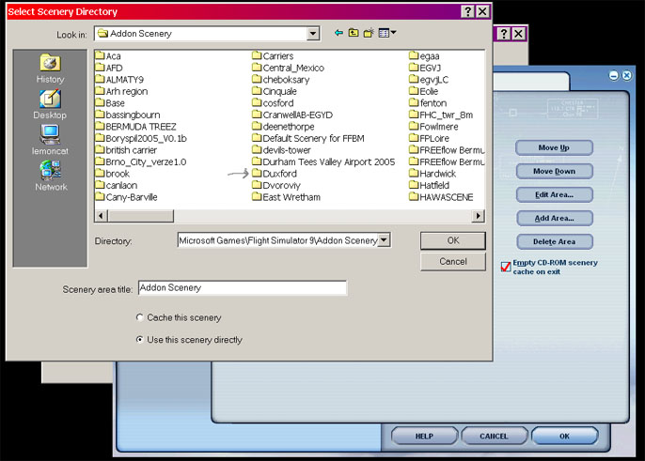This screenshot has width=645, height=461.
Task: Expand the Look in folder dropdown
Action: click(313, 34)
